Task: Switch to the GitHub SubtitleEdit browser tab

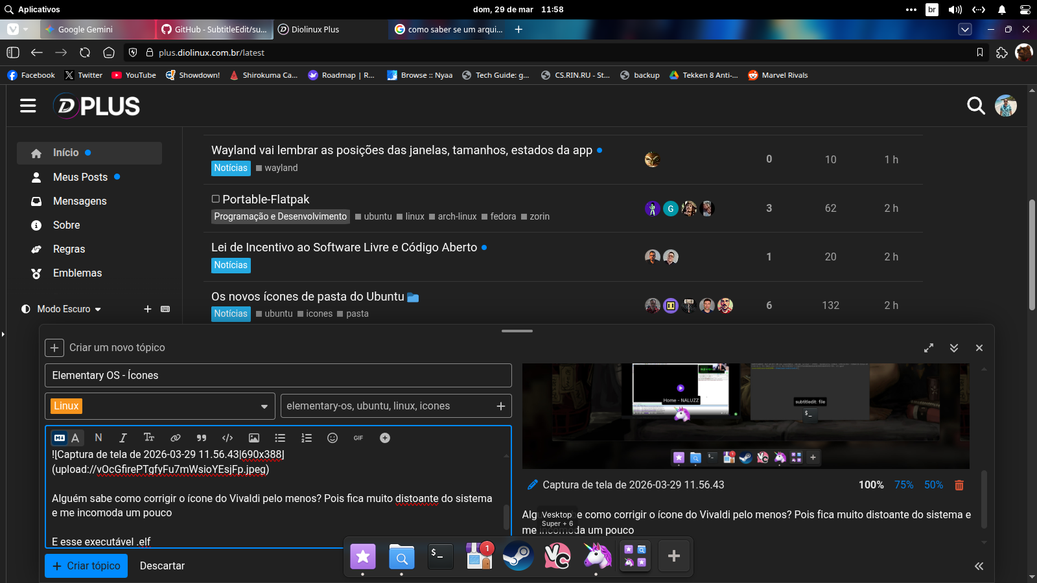Action: point(214,29)
